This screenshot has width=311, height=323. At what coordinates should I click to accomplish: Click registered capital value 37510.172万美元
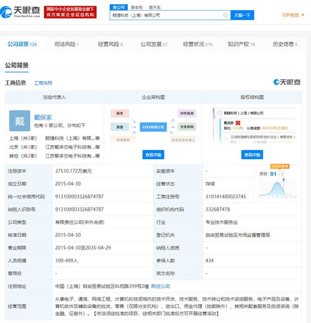[74, 171]
